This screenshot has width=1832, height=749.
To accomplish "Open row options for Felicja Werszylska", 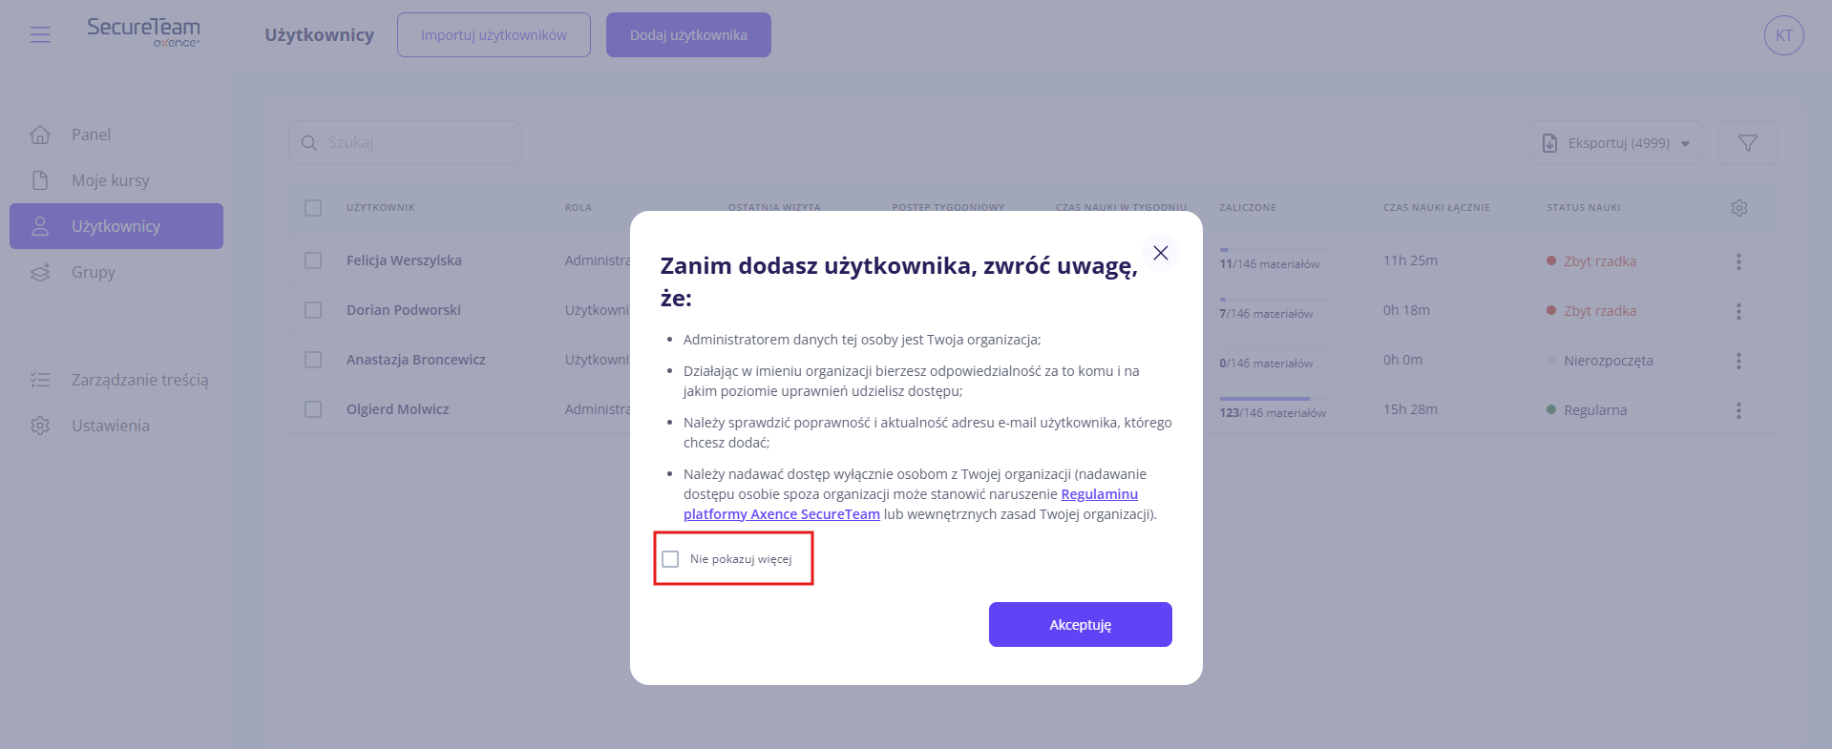I will (1738, 261).
